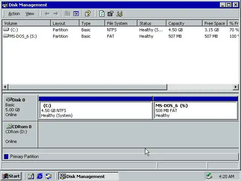Launch Outlook Express quick launch icon
This screenshot has width=241, height=181.
tap(48, 176)
